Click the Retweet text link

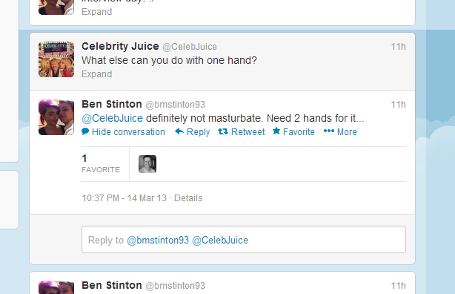click(248, 132)
